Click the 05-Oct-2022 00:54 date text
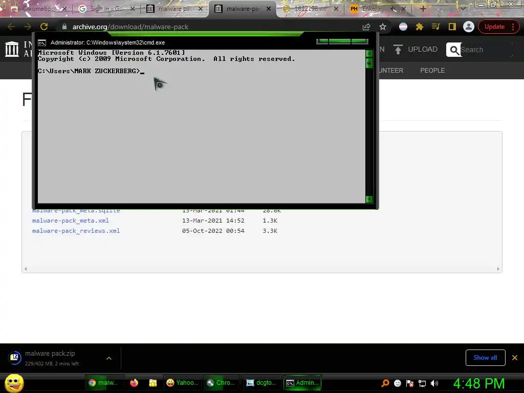The height and width of the screenshot is (393, 524). click(213, 231)
